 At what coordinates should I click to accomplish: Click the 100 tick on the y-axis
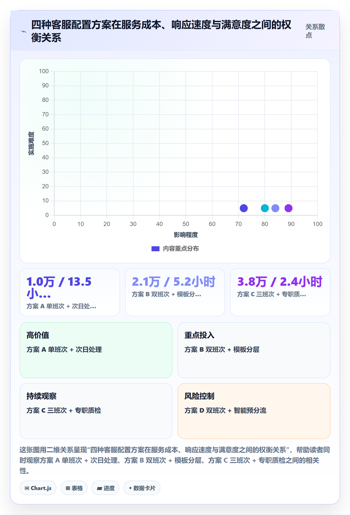coord(44,71)
